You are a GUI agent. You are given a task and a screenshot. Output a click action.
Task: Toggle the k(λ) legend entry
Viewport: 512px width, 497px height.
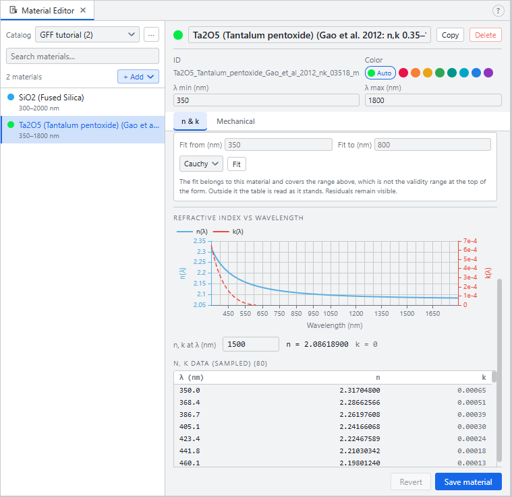click(228, 232)
